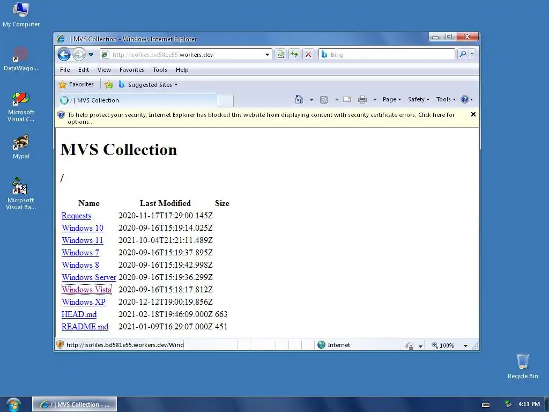Viewport: 549px width, 412px height.
Task: Open the Page command menu
Action: coord(392,99)
